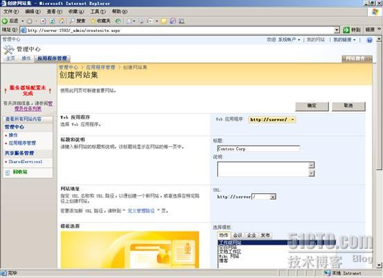Click the 应用程序管理 sidebar link
Image resolution: width=383 pixels, height=278 pixels.
coord(22,143)
